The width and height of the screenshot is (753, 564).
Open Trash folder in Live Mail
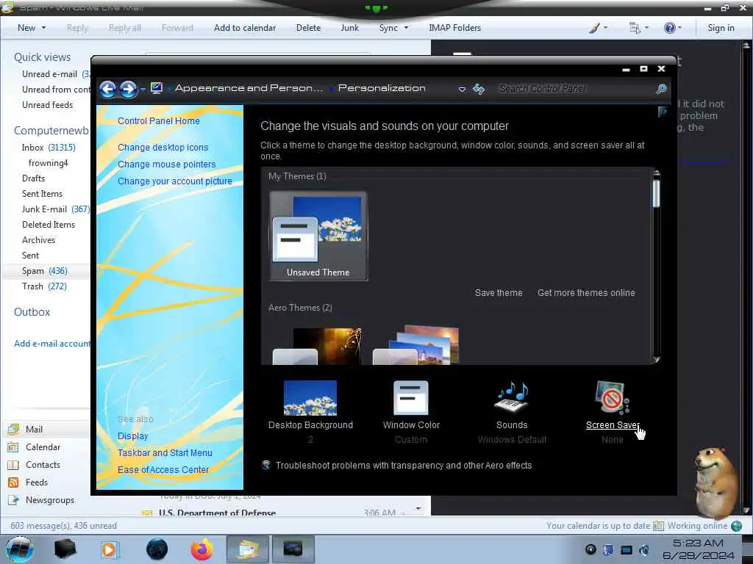44,286
